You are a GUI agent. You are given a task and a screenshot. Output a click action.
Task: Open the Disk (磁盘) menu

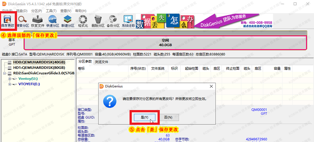(22, 11)
